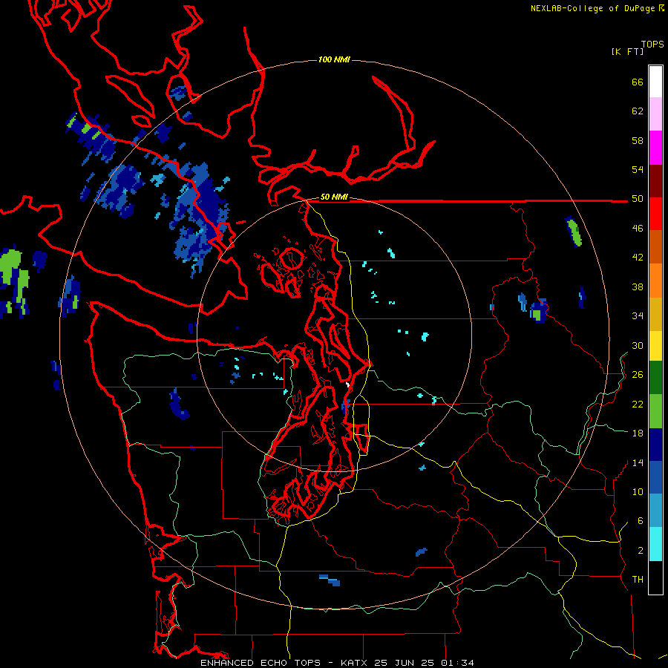Click the small white echo at radar center
Image resolution: width=668 pixels, height=668 pixels.
click(347, 384)
